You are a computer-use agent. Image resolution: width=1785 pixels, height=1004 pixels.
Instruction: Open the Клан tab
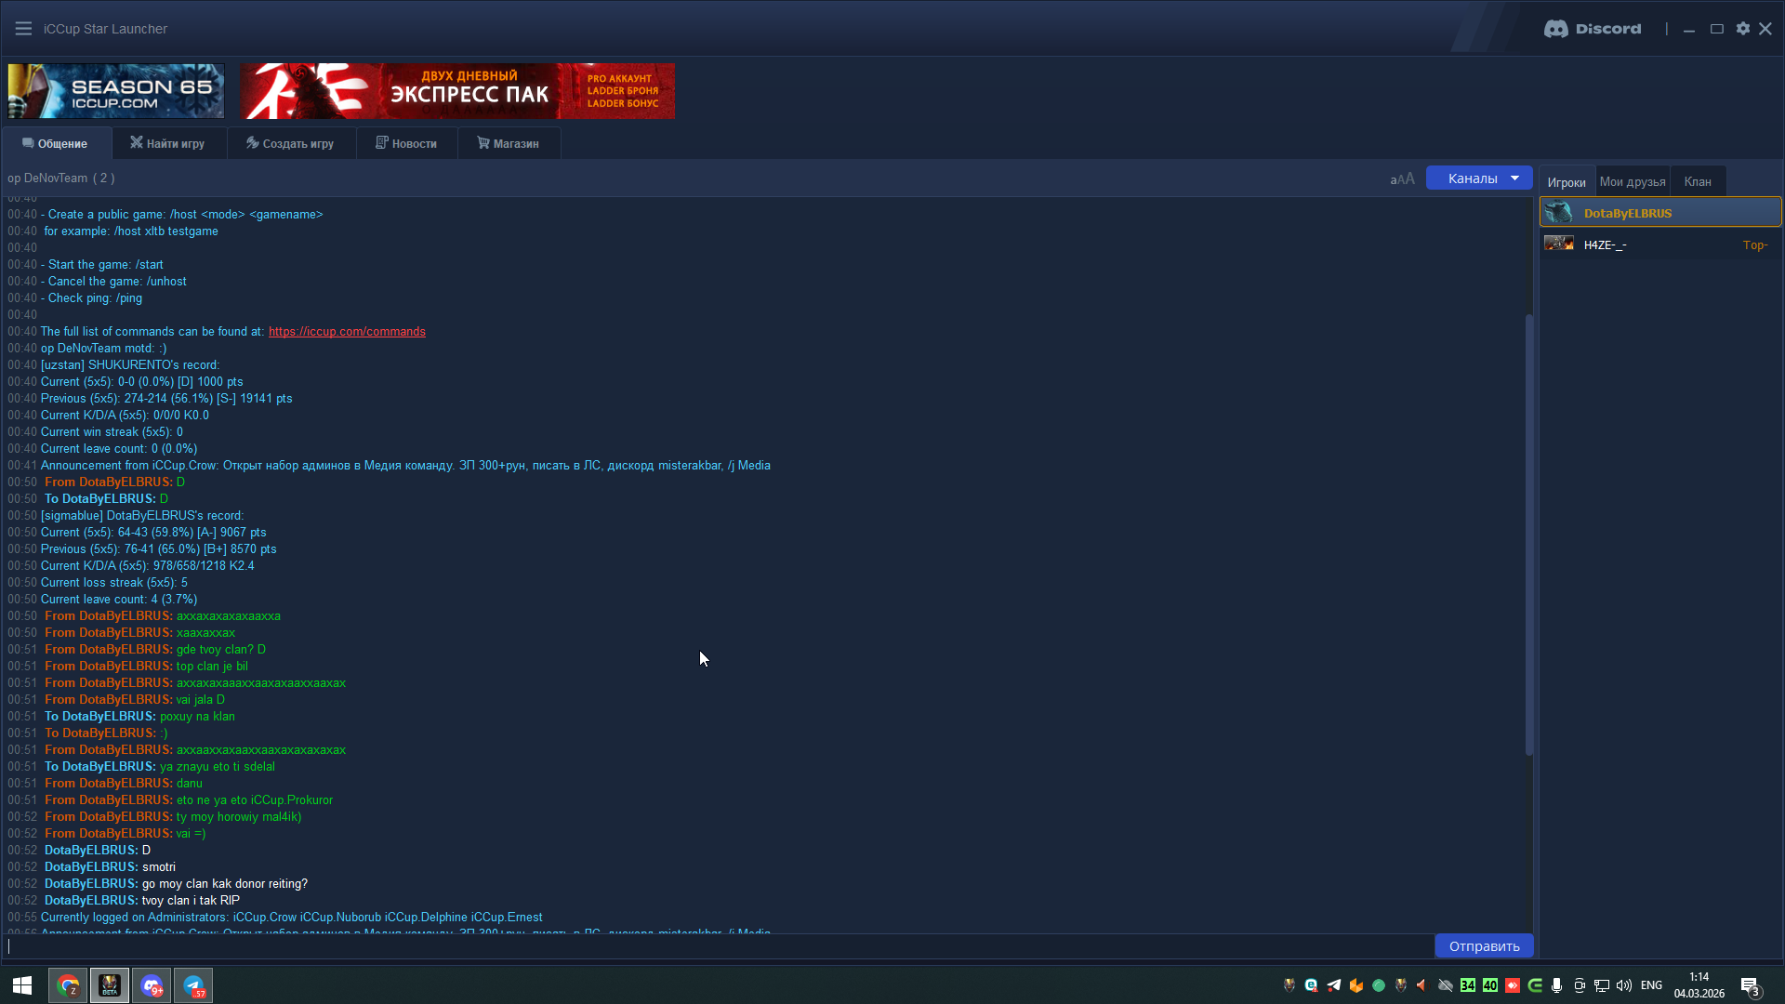pos(1698,181)
